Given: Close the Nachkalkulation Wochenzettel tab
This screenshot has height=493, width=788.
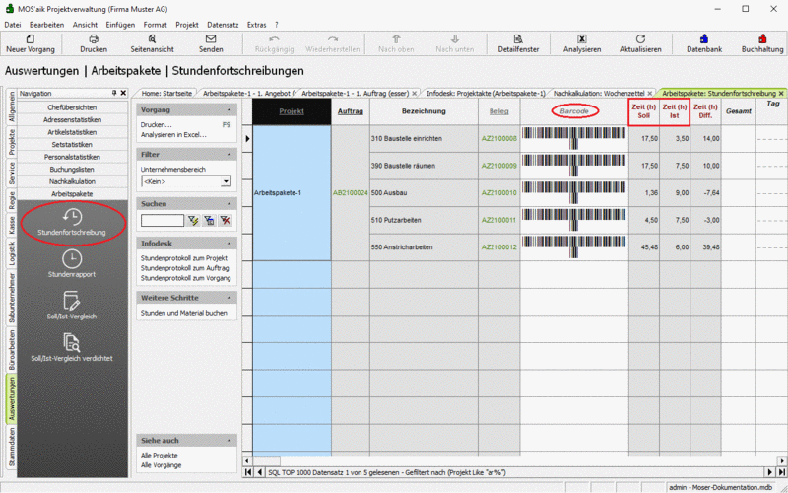Looking at the screenshot, I should [650, 94].
